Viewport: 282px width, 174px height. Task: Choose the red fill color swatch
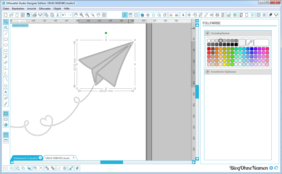coord(209,49)
